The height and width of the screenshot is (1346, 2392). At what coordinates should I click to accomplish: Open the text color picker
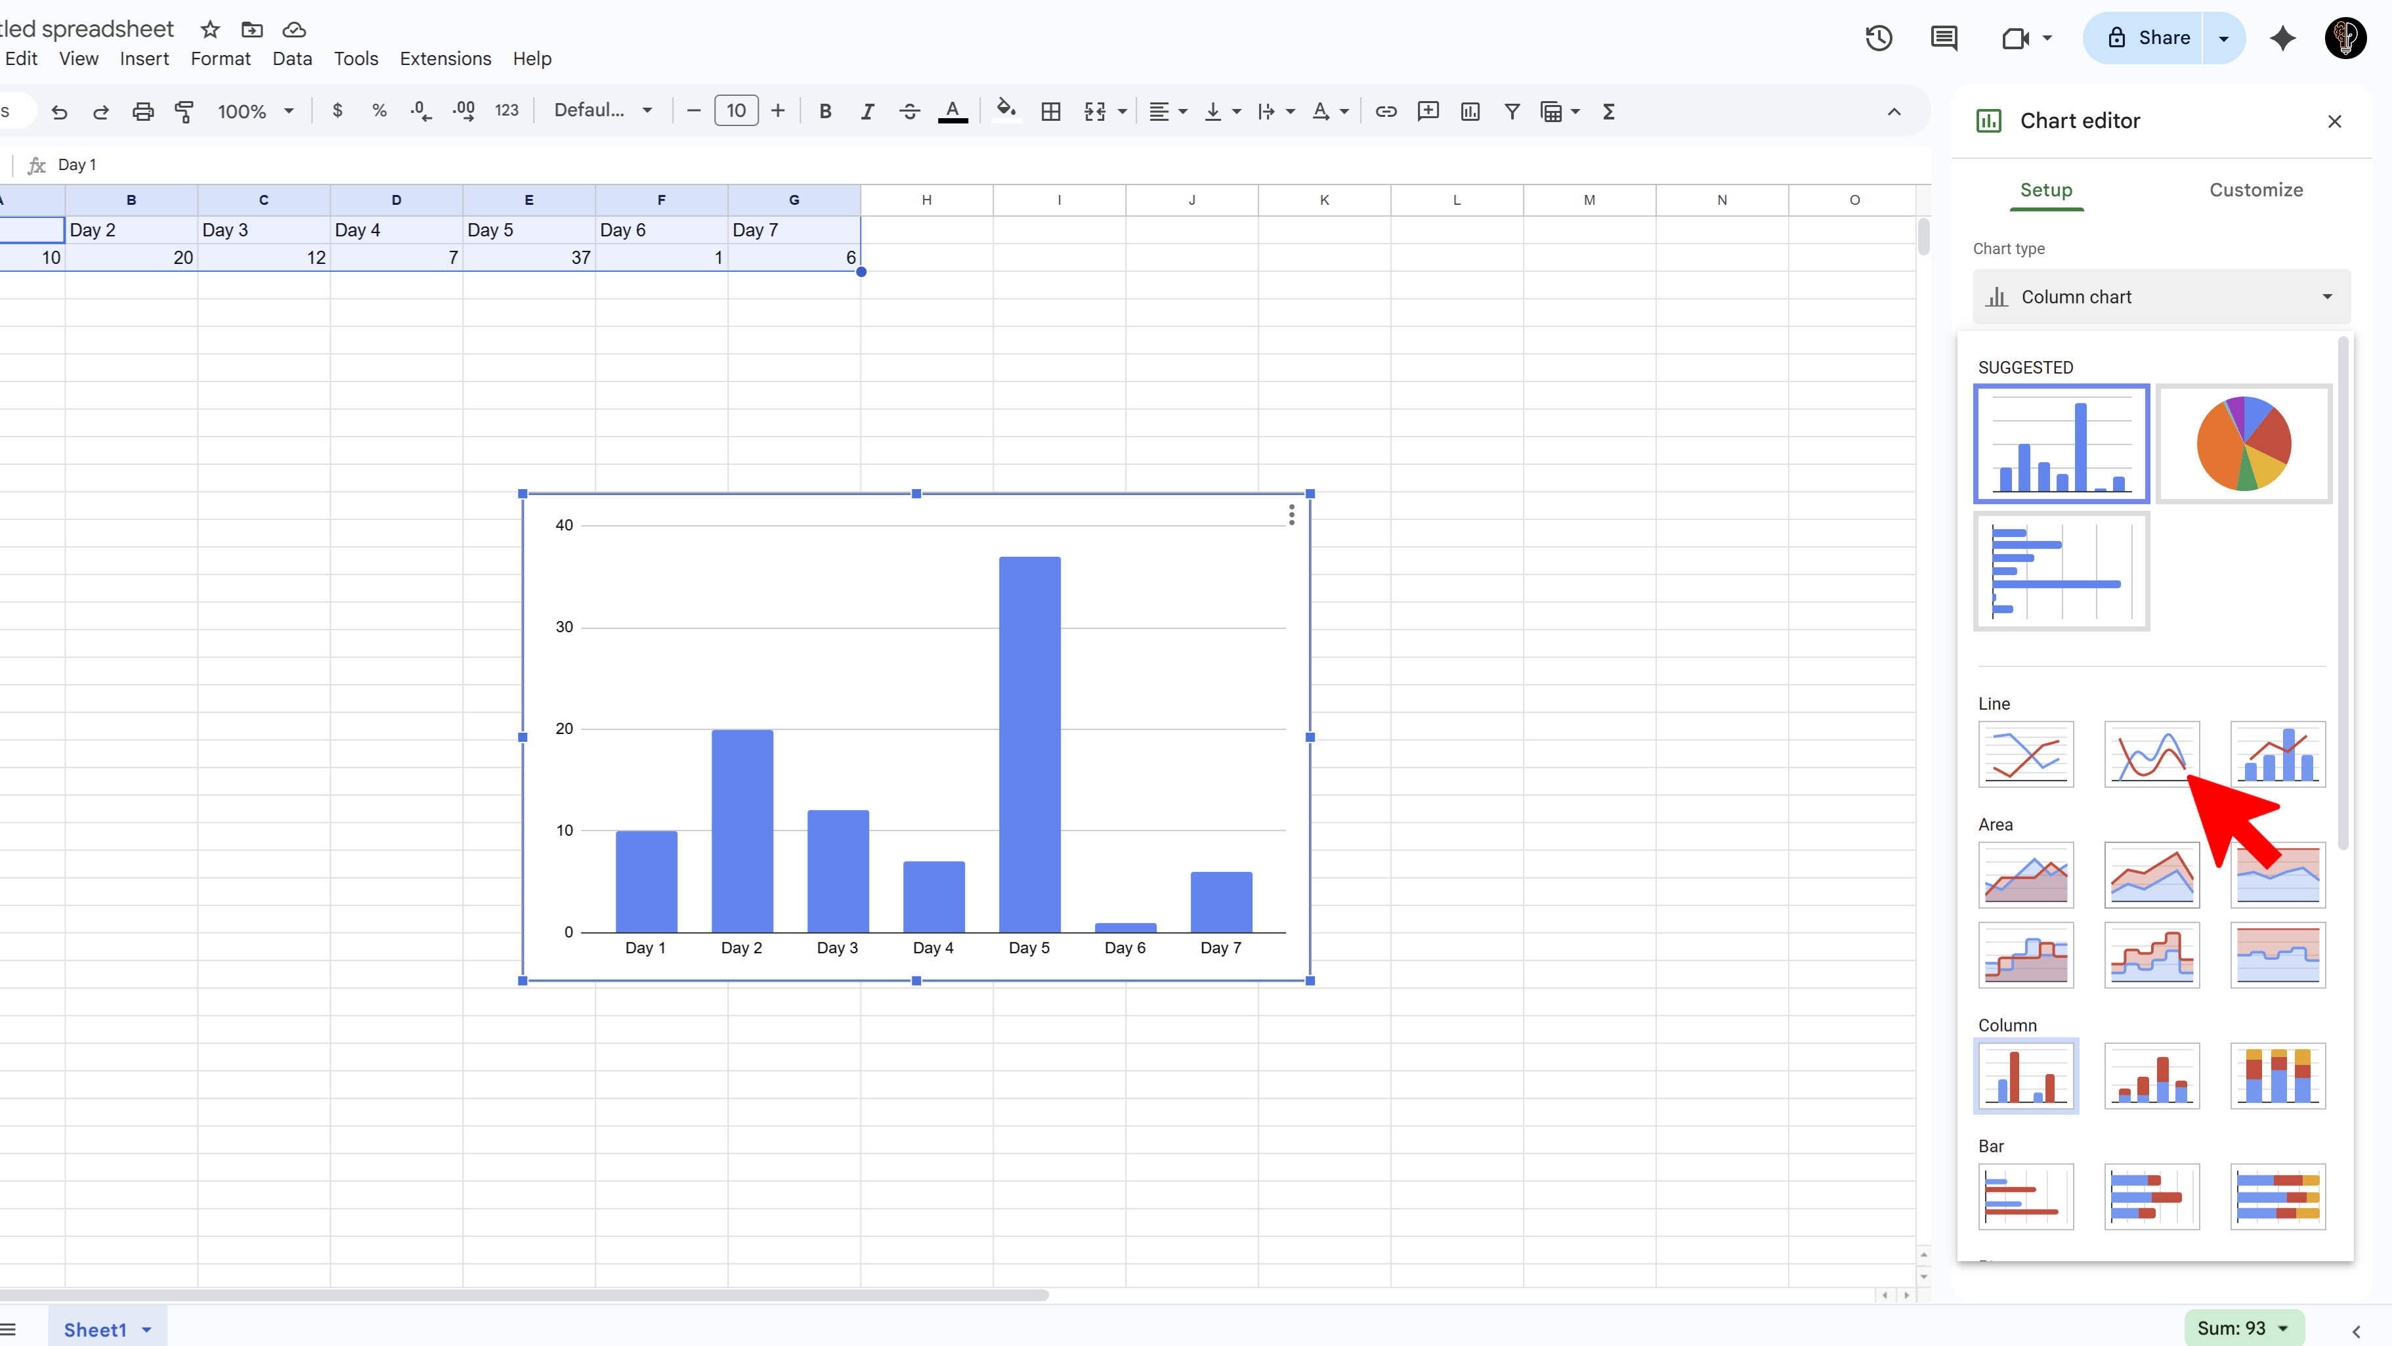tap(952, 110)
